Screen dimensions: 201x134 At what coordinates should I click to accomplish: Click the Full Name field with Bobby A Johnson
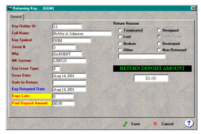(x=82, y=33)
